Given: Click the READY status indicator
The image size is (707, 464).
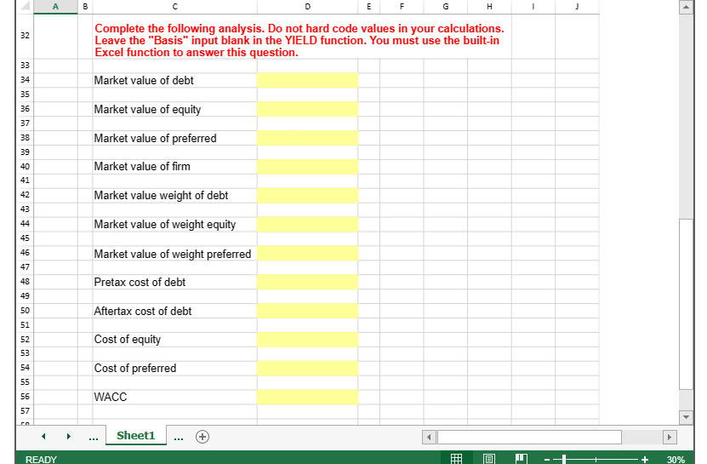Looking at the screenshot, I should pos(41,460).
